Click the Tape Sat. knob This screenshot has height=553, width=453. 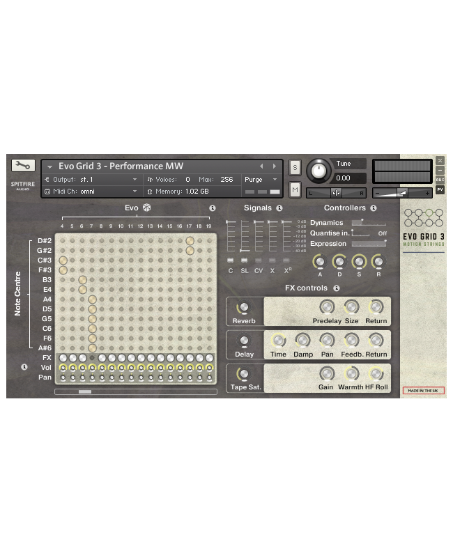[244, 374]
